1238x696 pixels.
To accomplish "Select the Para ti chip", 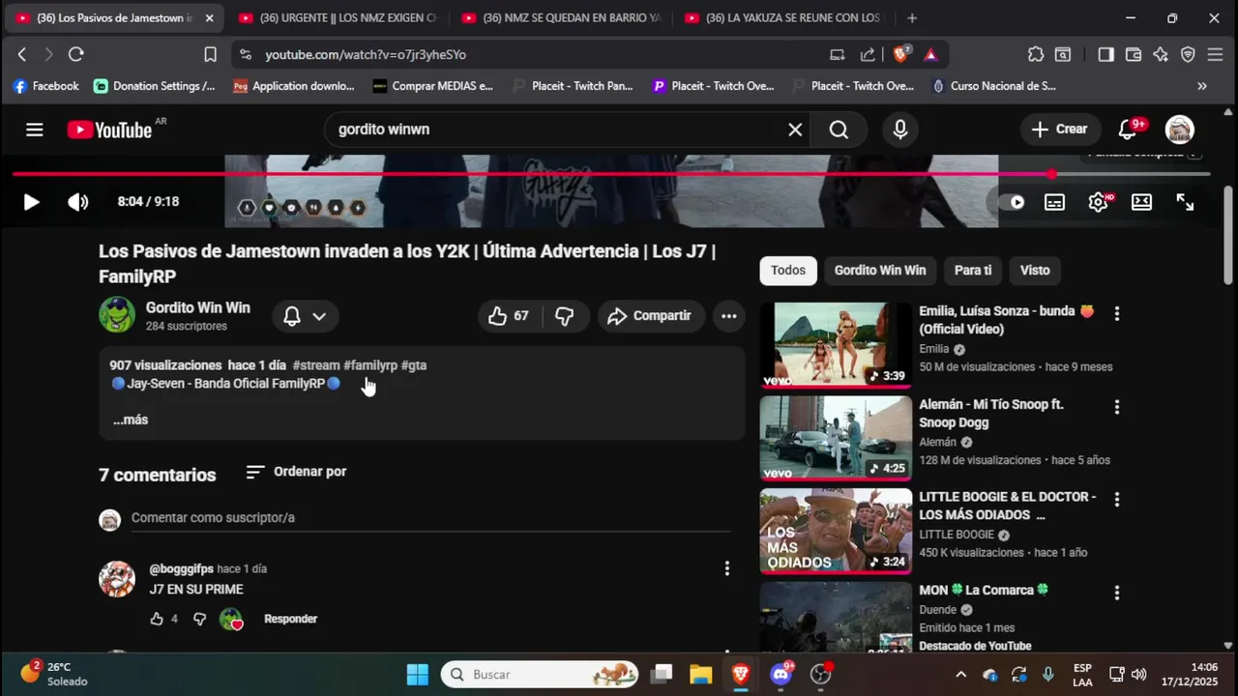I will coord(973,271).
